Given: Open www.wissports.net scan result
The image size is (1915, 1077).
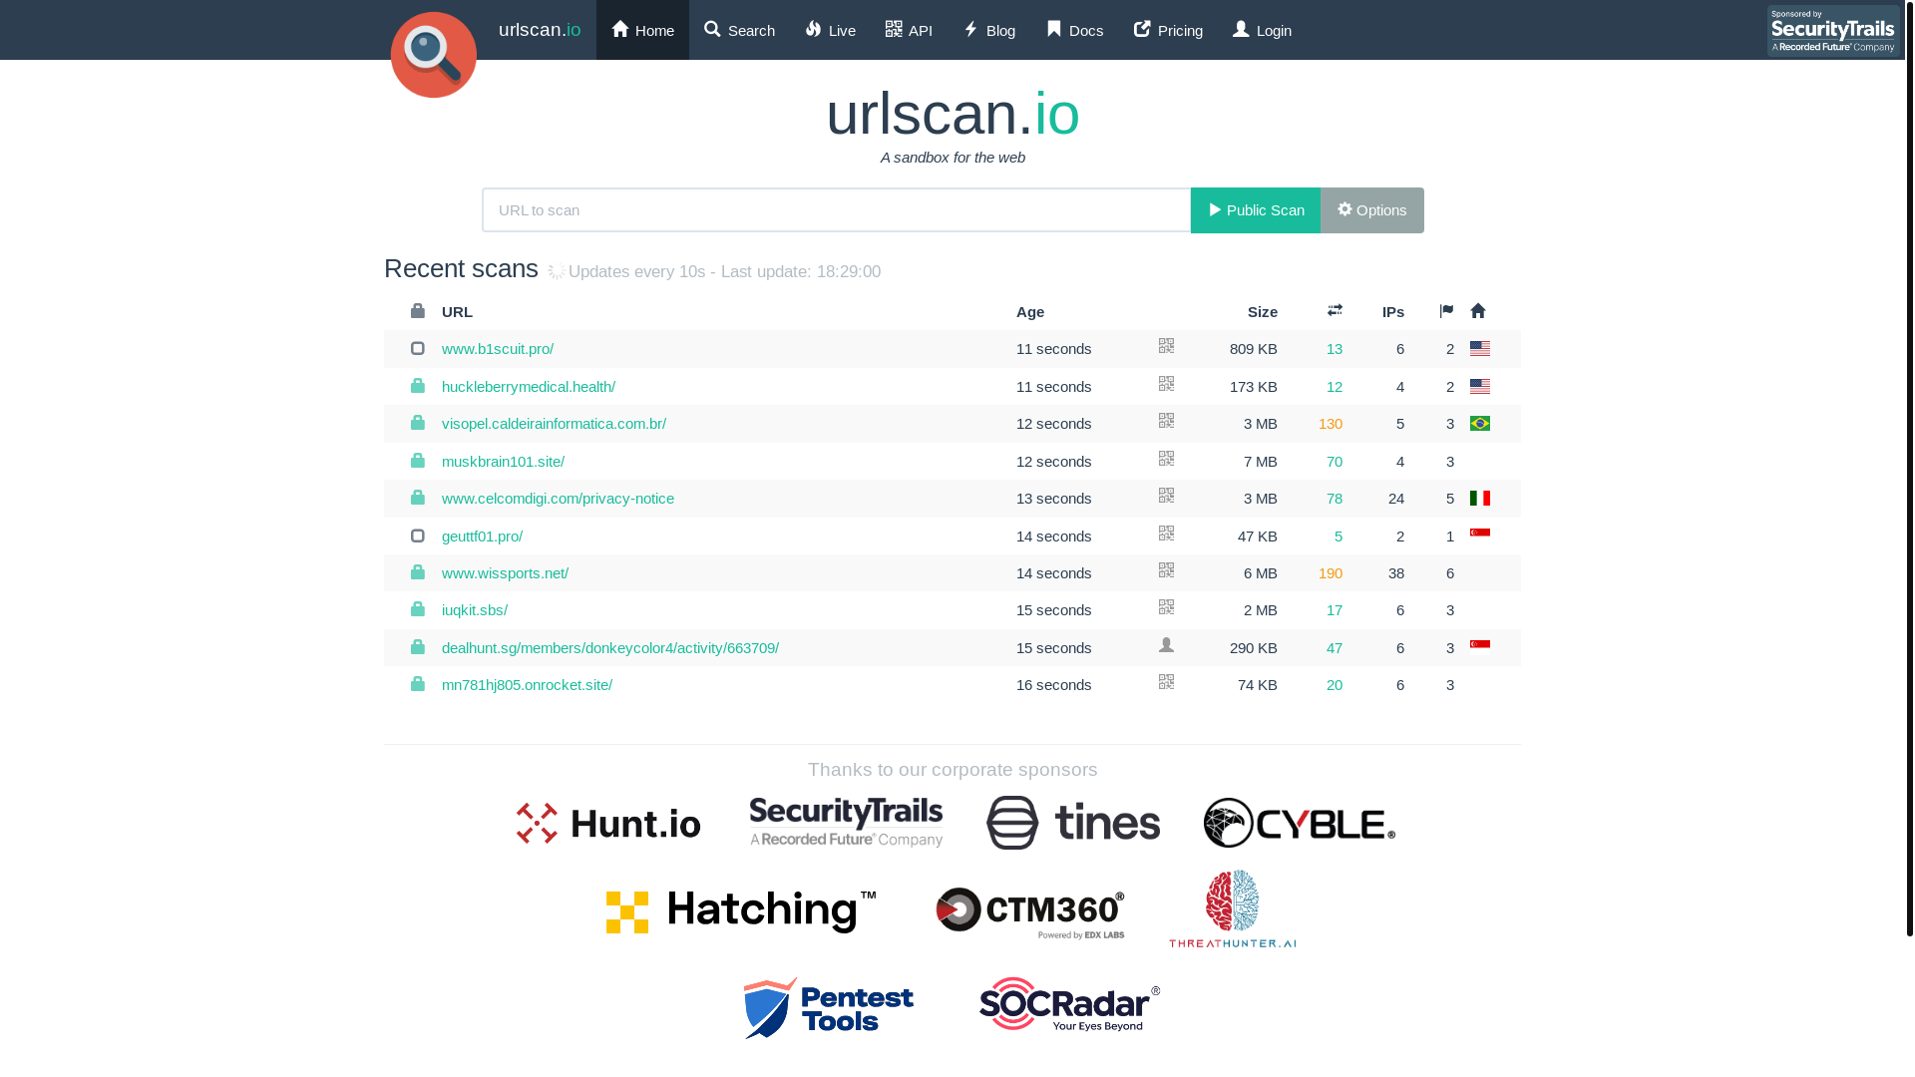Looking at the screenshot, I should [505, 573].
